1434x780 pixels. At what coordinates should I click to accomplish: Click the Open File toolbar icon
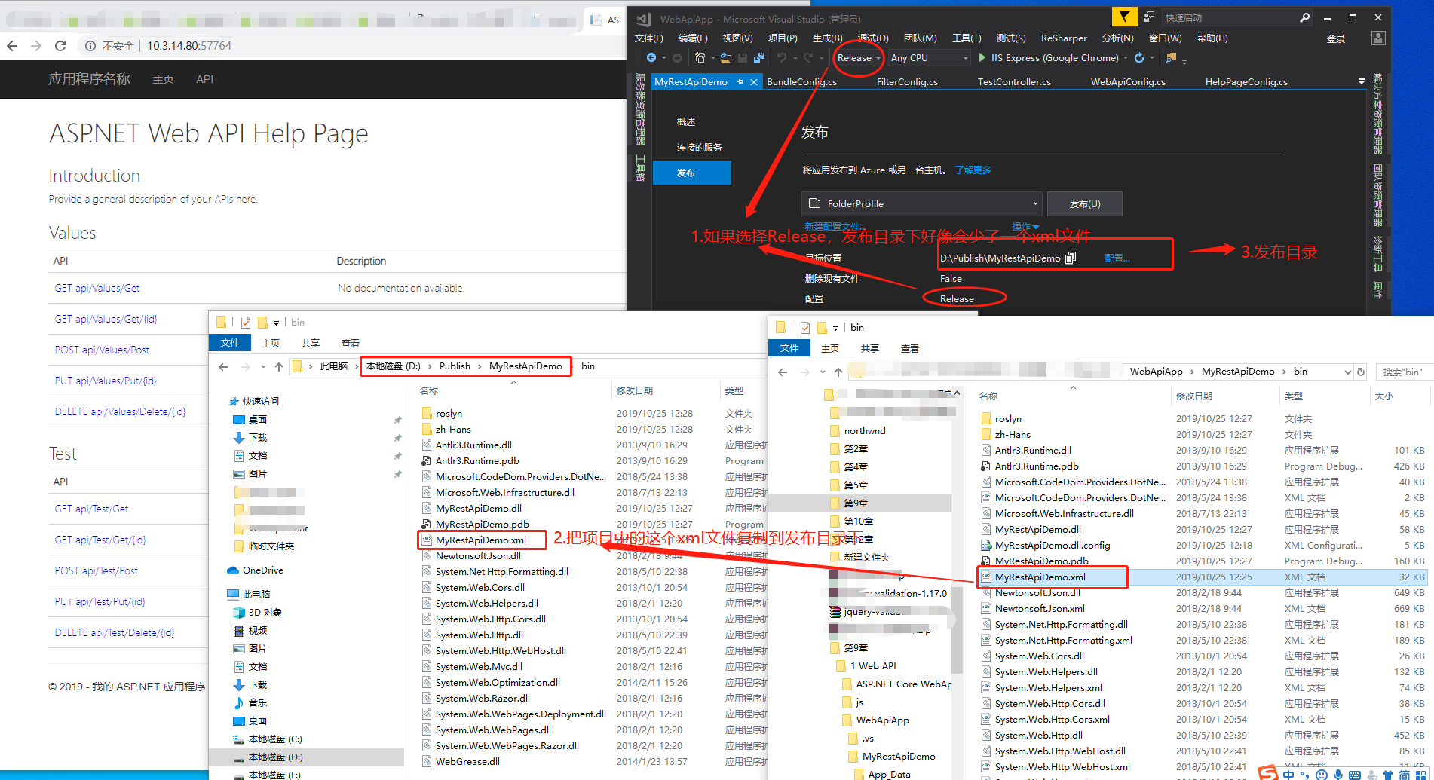coord(726,58)
